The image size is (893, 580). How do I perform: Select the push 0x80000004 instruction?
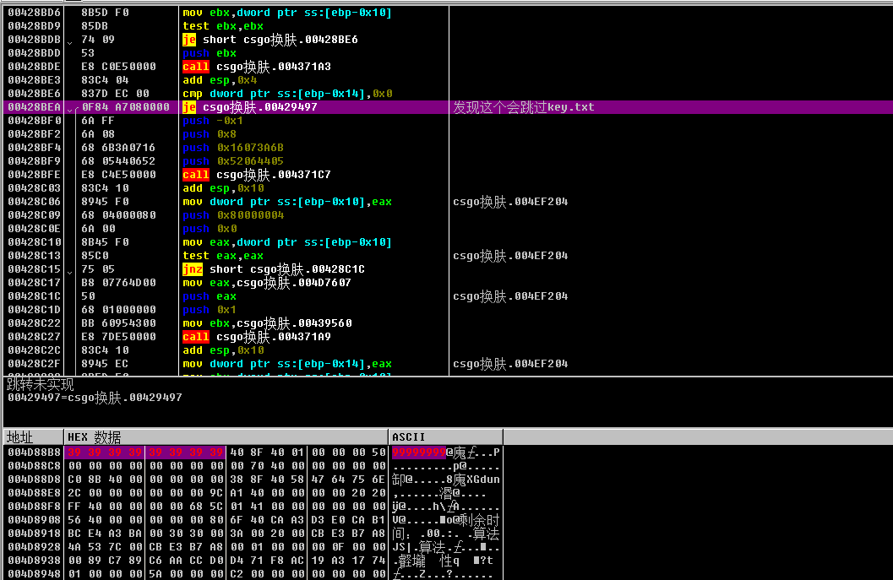pyautogui.click(x=233, y=215)
